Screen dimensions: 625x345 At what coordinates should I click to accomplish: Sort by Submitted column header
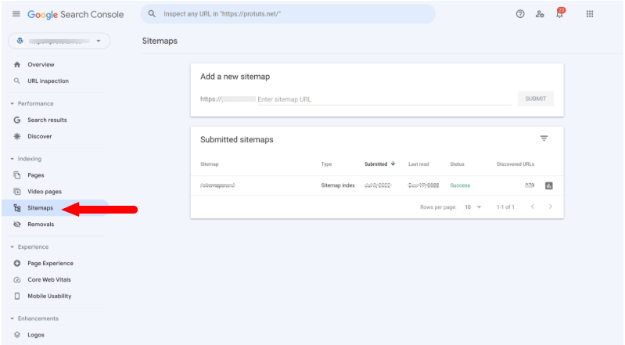click(x=379, y=164)
